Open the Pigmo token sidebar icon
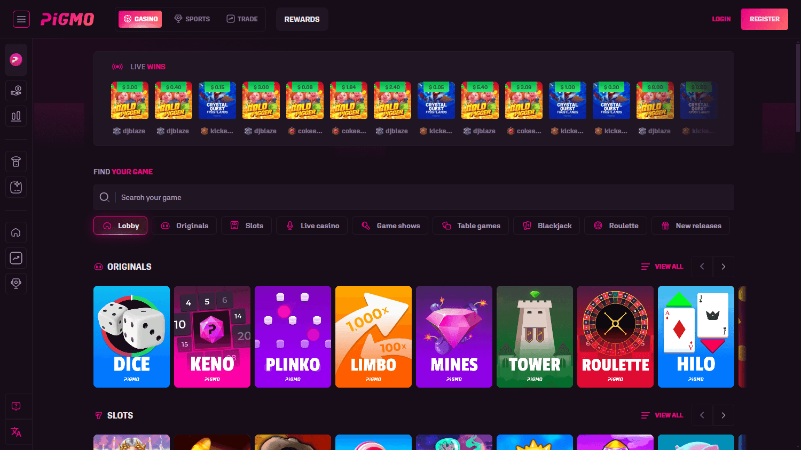This screenshot has width=801, height=450. point(16,60)
